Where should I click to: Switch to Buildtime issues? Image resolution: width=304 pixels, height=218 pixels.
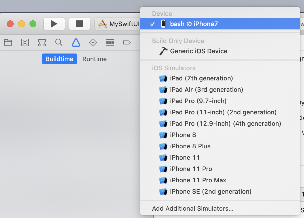click(x=60, y=59)
